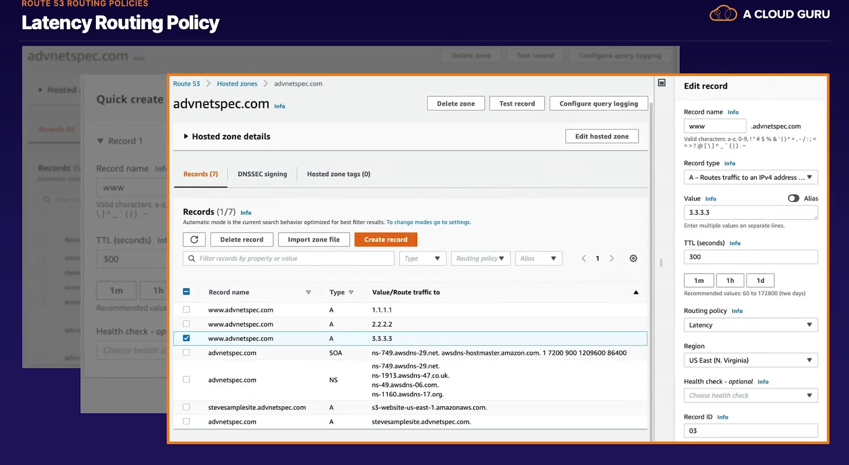Click the split panel resize handle
849x465 pixels.
pos(661,263)
